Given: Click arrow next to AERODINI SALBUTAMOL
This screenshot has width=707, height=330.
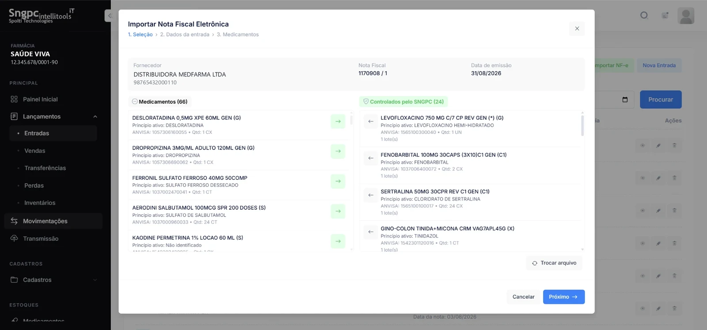Looking at the screenshot, I should 338,211.
